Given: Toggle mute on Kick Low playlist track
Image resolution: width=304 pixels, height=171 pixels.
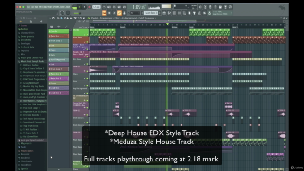Looking at the screenshot, I should click(87, 64).
